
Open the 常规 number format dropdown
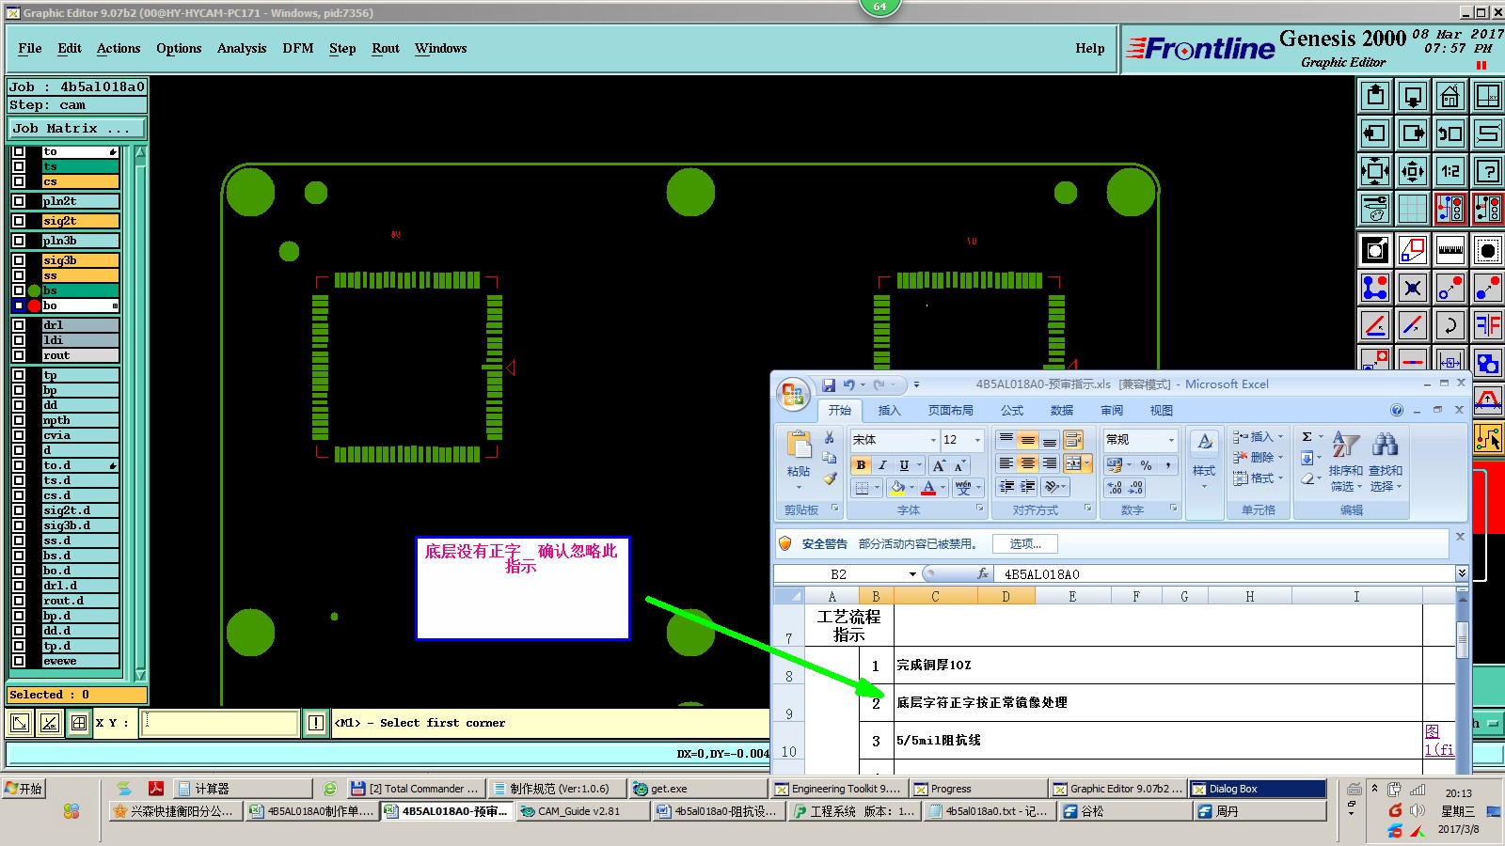coord(1171,440)
